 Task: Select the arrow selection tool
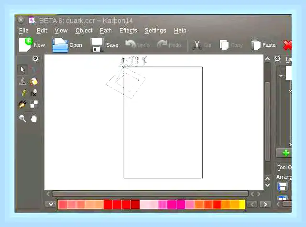pos(22,70)
